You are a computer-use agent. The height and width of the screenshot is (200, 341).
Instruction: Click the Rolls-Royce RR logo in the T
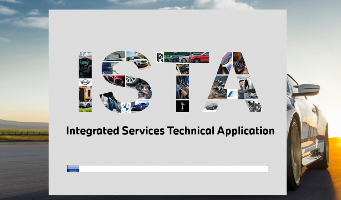click(160, 57)
